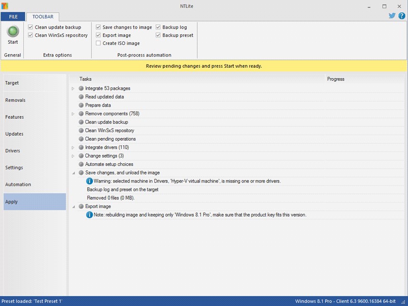Go to the Removals page in sidebar
The width and height of the screenshot is (408, 306).
point(15,100)
